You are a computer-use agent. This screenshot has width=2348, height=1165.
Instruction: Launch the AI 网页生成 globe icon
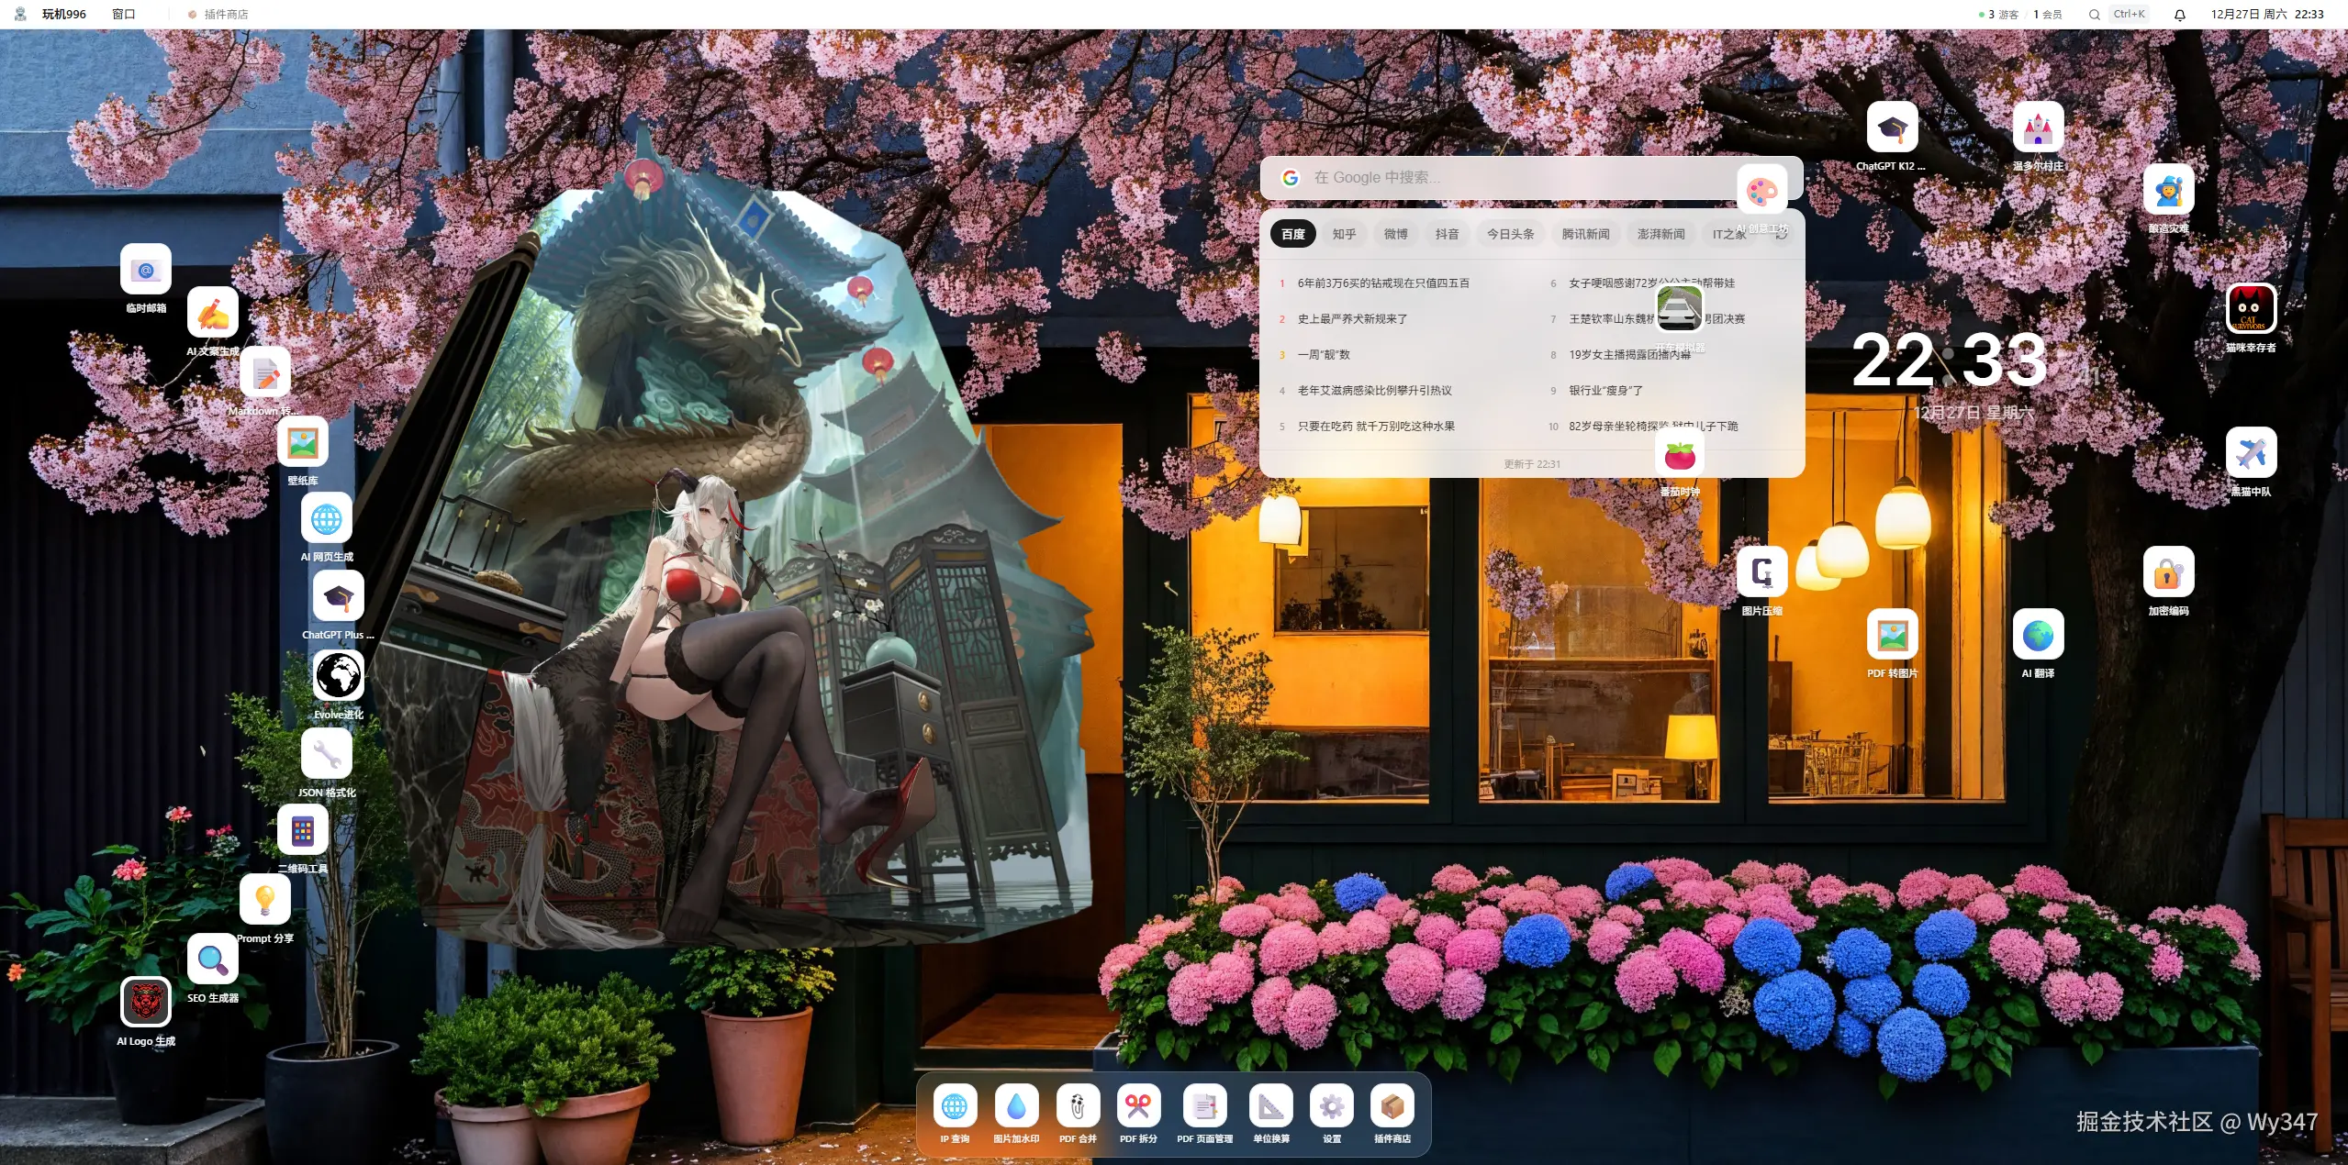point(327,518)
